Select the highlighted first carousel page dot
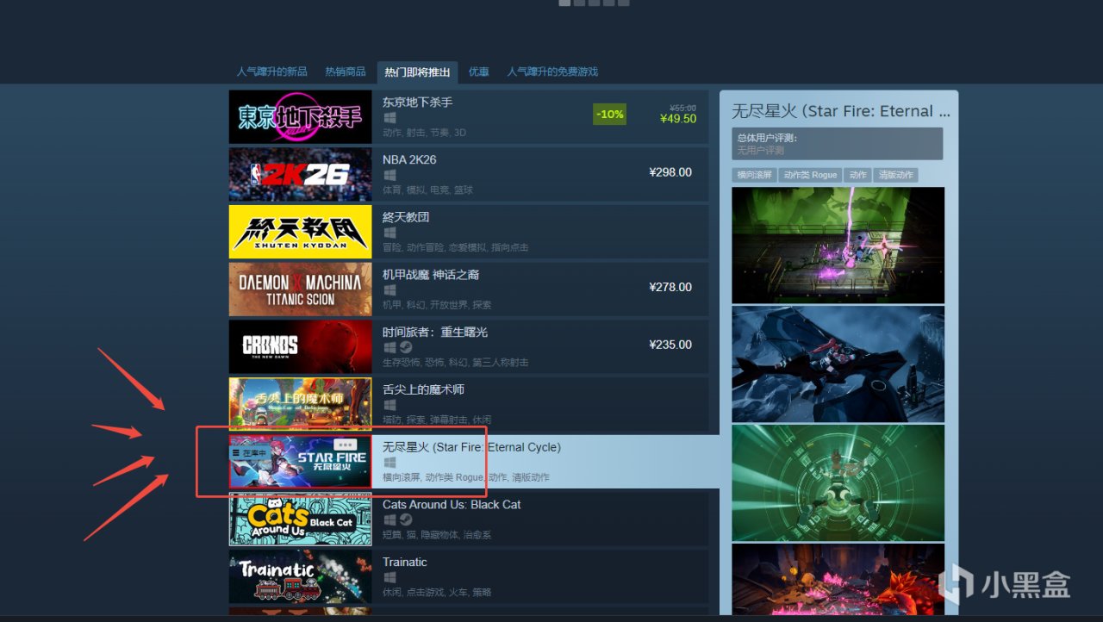 pyautogui.click(x=564, y=3)
